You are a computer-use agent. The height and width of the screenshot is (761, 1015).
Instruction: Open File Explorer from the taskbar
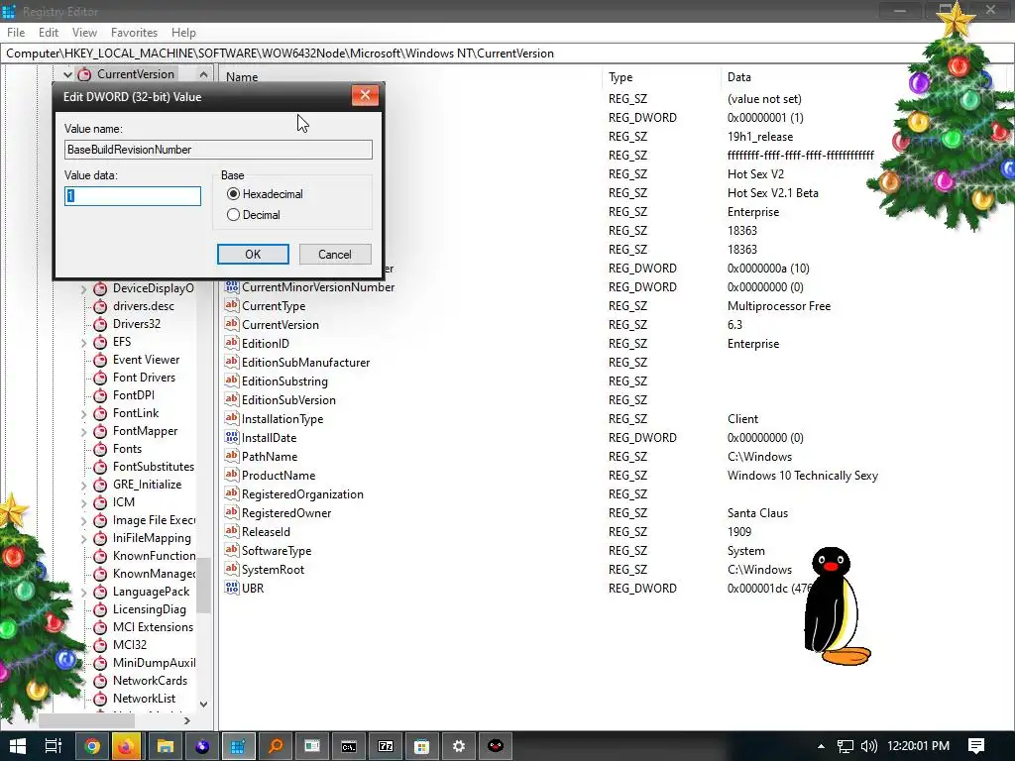[166, 746]
